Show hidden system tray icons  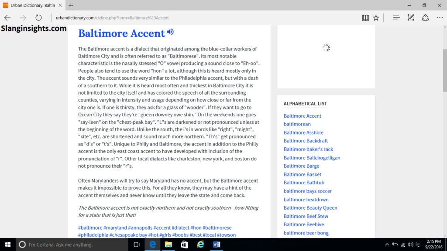387,244
